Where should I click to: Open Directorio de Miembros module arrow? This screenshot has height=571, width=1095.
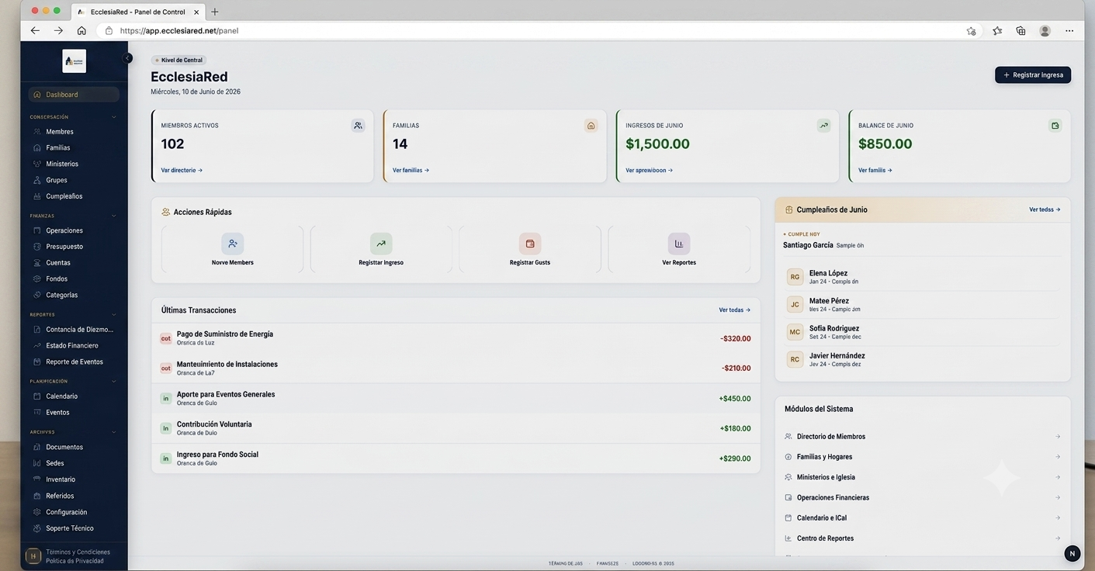[x=1058, y=437]
